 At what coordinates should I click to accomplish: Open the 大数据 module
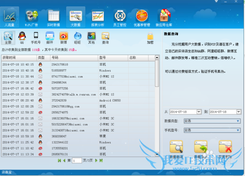pyautogui.click(x=75, y=17)
